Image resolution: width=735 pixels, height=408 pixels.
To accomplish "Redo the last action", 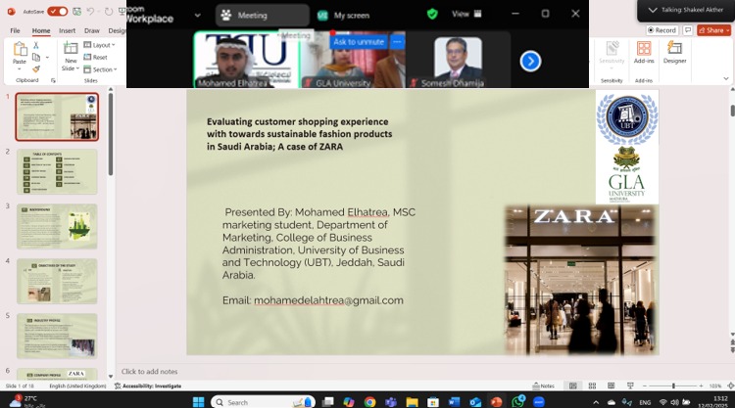I will 109,11.
